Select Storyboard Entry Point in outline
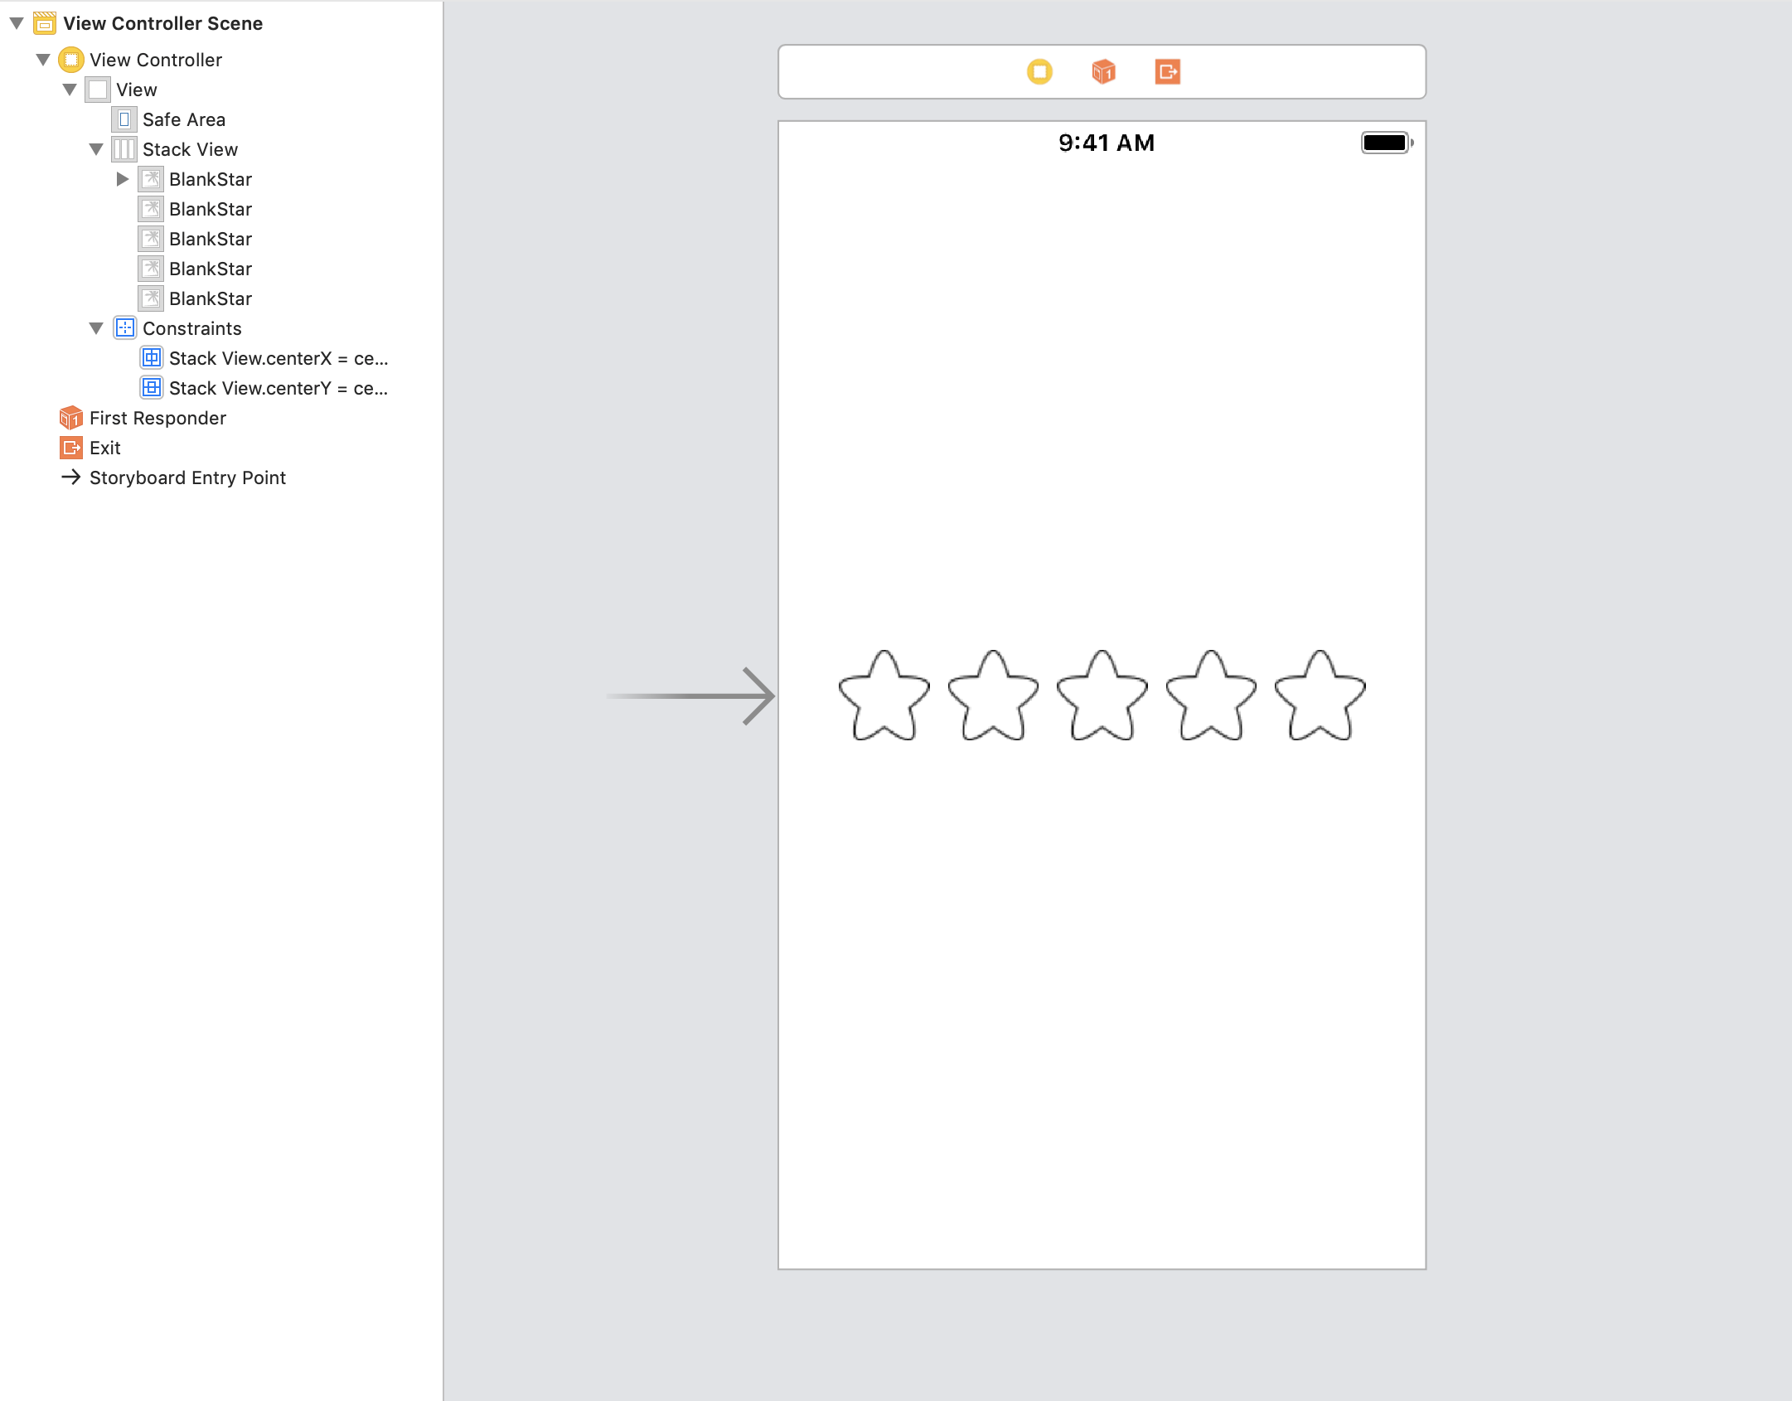 coord(187,478)
